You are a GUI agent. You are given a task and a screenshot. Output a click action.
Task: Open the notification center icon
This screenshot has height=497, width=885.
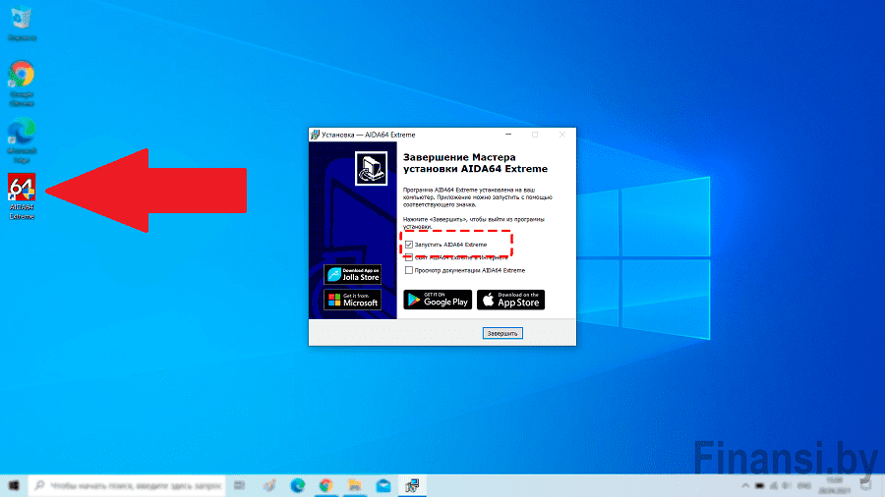click(865, 486)
